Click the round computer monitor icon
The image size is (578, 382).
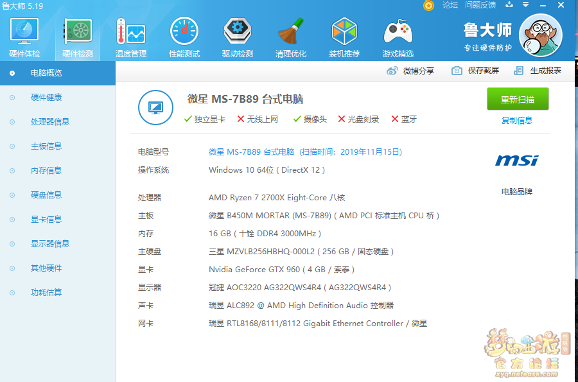tap(155, 108)
